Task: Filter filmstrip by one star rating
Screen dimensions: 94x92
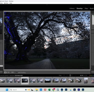Action: click(81, 75)
